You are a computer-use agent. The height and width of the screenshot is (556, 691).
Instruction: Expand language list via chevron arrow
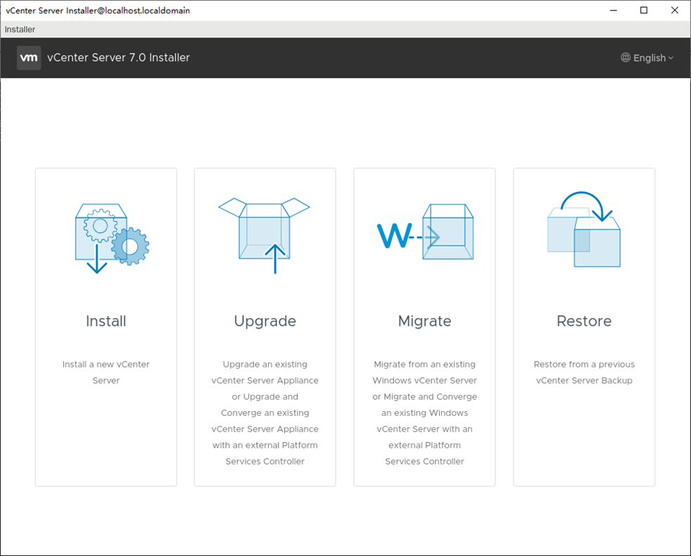(x=671, y=58)
